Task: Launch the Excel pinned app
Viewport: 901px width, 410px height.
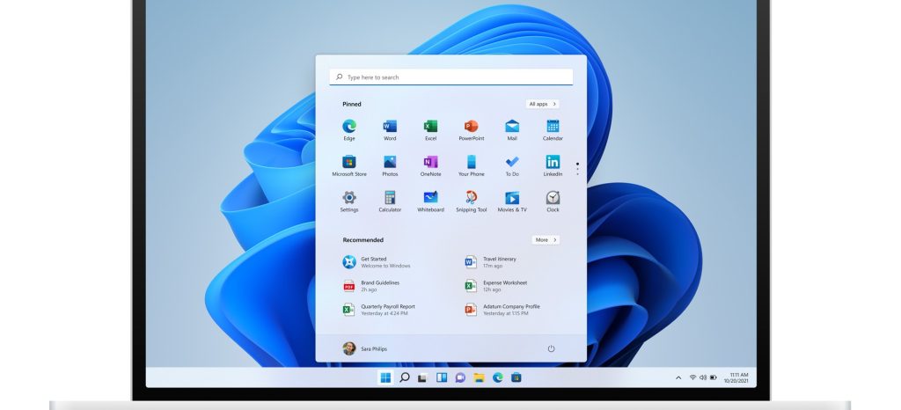Action: point(430,127)
